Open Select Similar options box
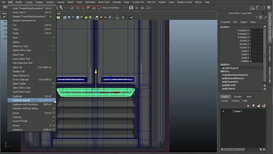This screenshot has height=154, width=273. click(x=54, y=84)
